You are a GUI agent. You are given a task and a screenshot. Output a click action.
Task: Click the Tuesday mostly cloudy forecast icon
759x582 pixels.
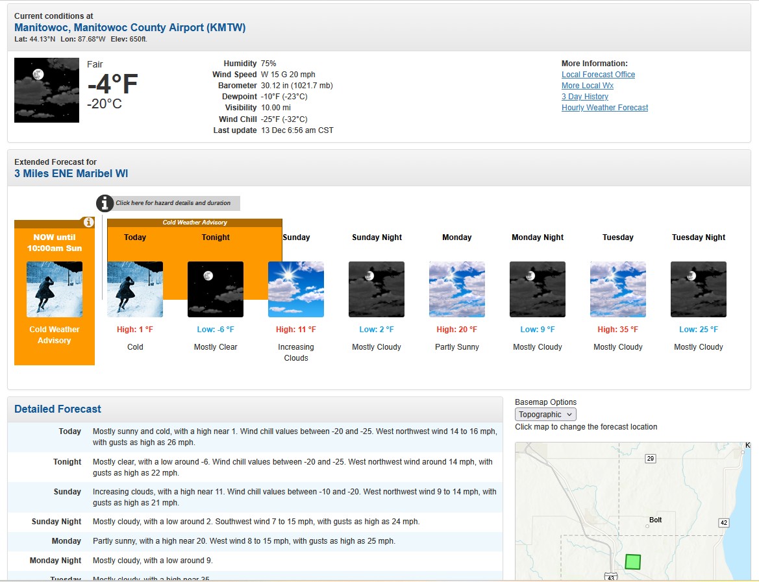point(618,289)
